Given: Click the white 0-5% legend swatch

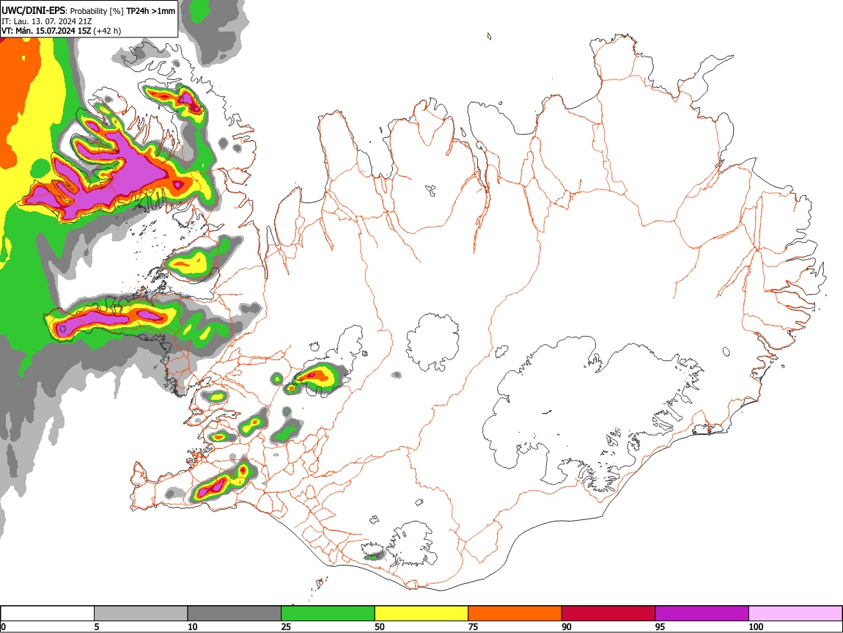Looking at the screenshot, I should pyautogui.click(x=48, y=614).
